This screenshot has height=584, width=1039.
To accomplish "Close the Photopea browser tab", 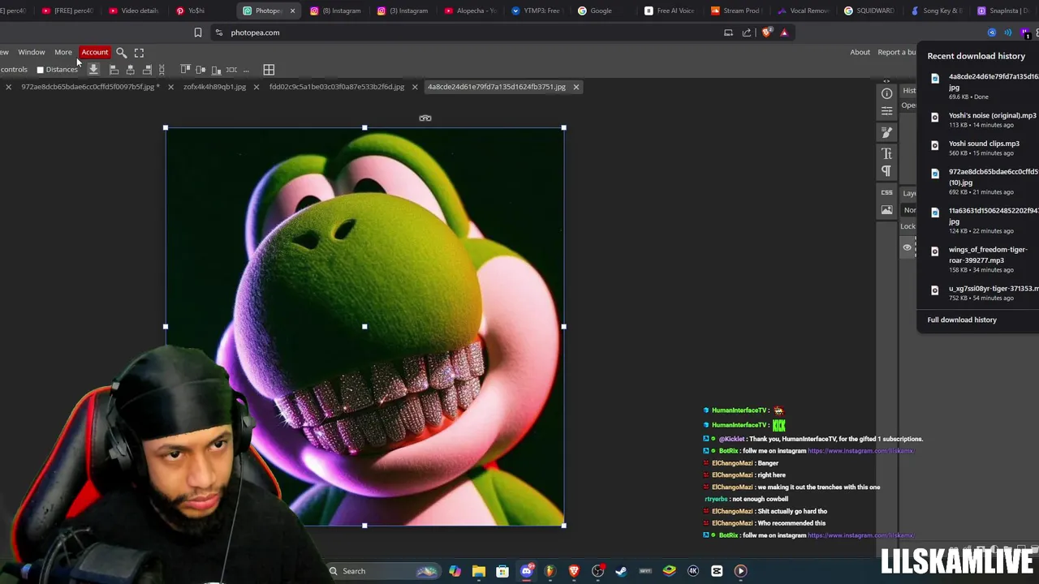I will (x=292, y=11).
